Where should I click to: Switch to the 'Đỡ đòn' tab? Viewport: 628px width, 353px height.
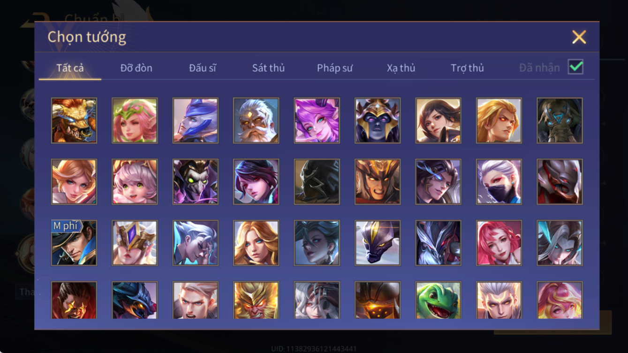[x=136, y=68]
